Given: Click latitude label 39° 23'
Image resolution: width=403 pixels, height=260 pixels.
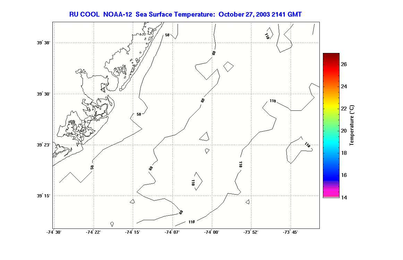Looking at the screenshot, I should pos(43,145).
